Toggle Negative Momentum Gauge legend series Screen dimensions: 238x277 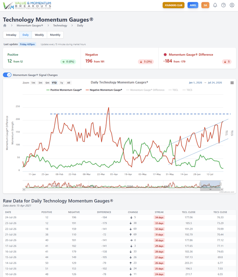click(104, 90)
